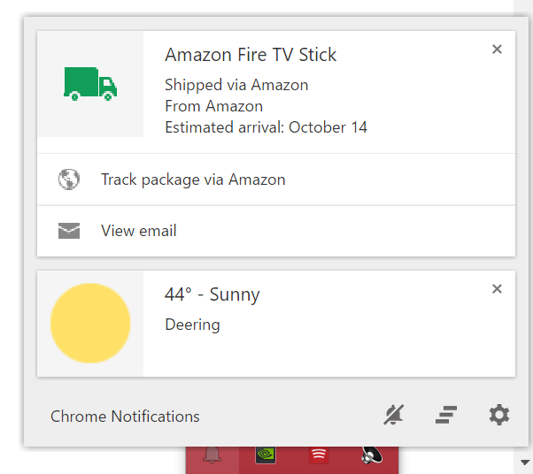Open Spotify tray icon
Screen dimensions: 533x474
[x=319, y=456]
